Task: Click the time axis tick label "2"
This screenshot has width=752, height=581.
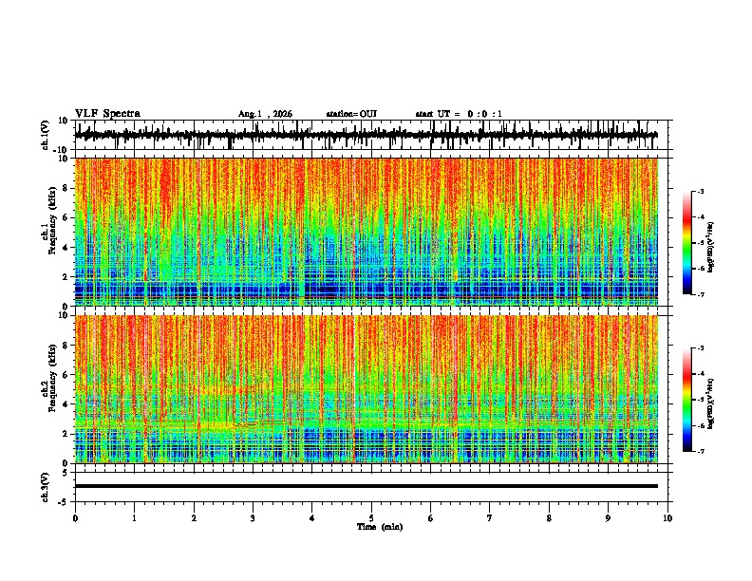Action: tap(194, 518)
